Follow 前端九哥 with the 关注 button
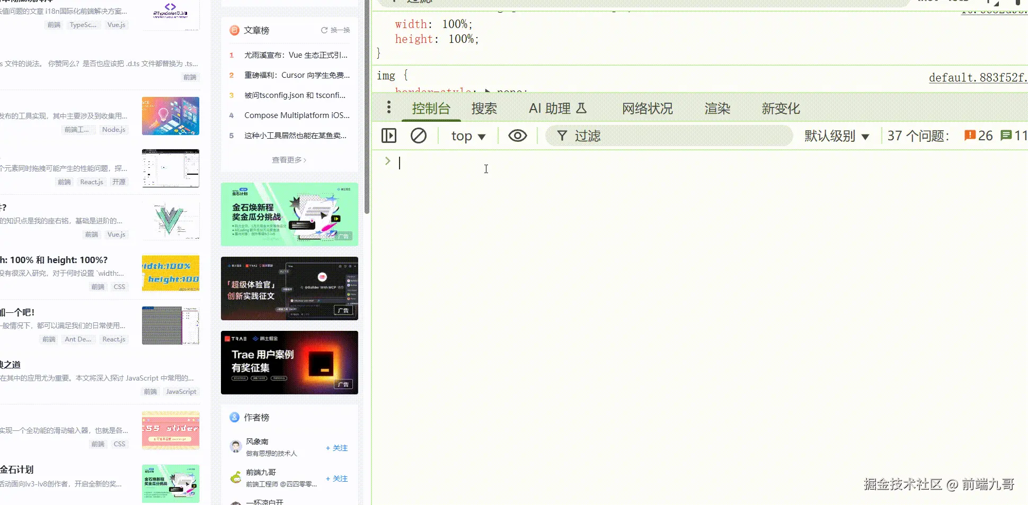 336,478
